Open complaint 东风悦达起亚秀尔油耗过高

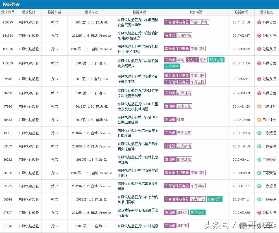coord(138,226)
